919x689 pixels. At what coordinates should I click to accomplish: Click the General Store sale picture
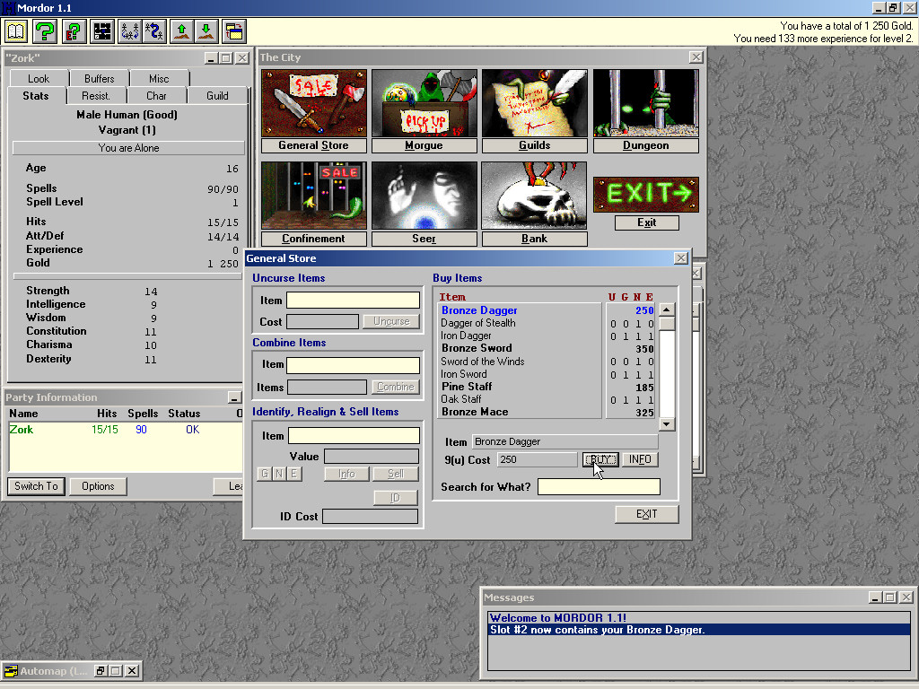[x=314, y=102]
